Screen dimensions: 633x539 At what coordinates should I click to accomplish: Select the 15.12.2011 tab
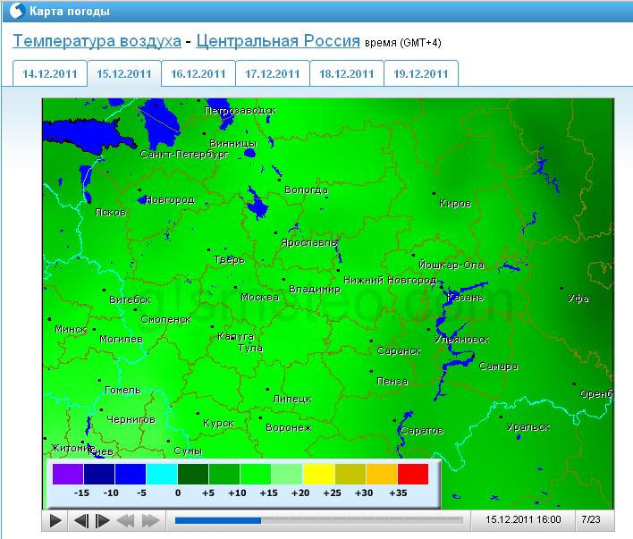pyautogui.click(x=123, y=74)
